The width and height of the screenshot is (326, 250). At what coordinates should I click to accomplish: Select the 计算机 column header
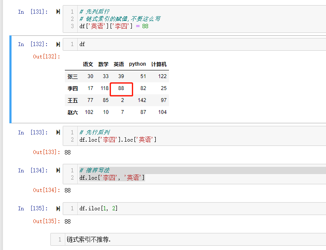tap(159, 64)
